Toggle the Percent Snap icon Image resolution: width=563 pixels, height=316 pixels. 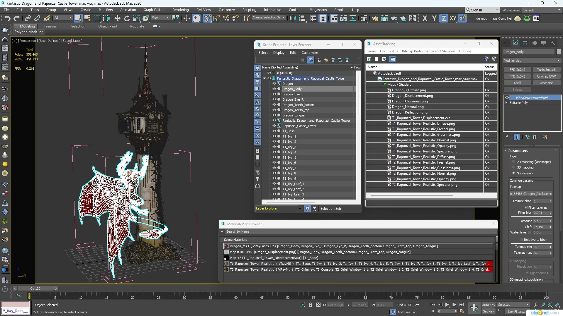[226, 18]
